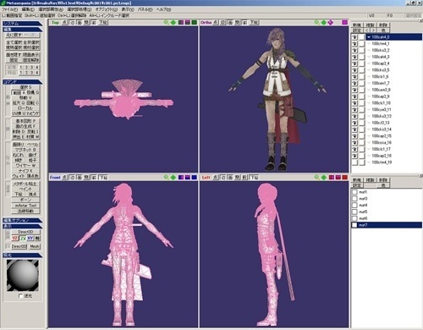Open the オブジェクト(O) menu

coord(107,9)
